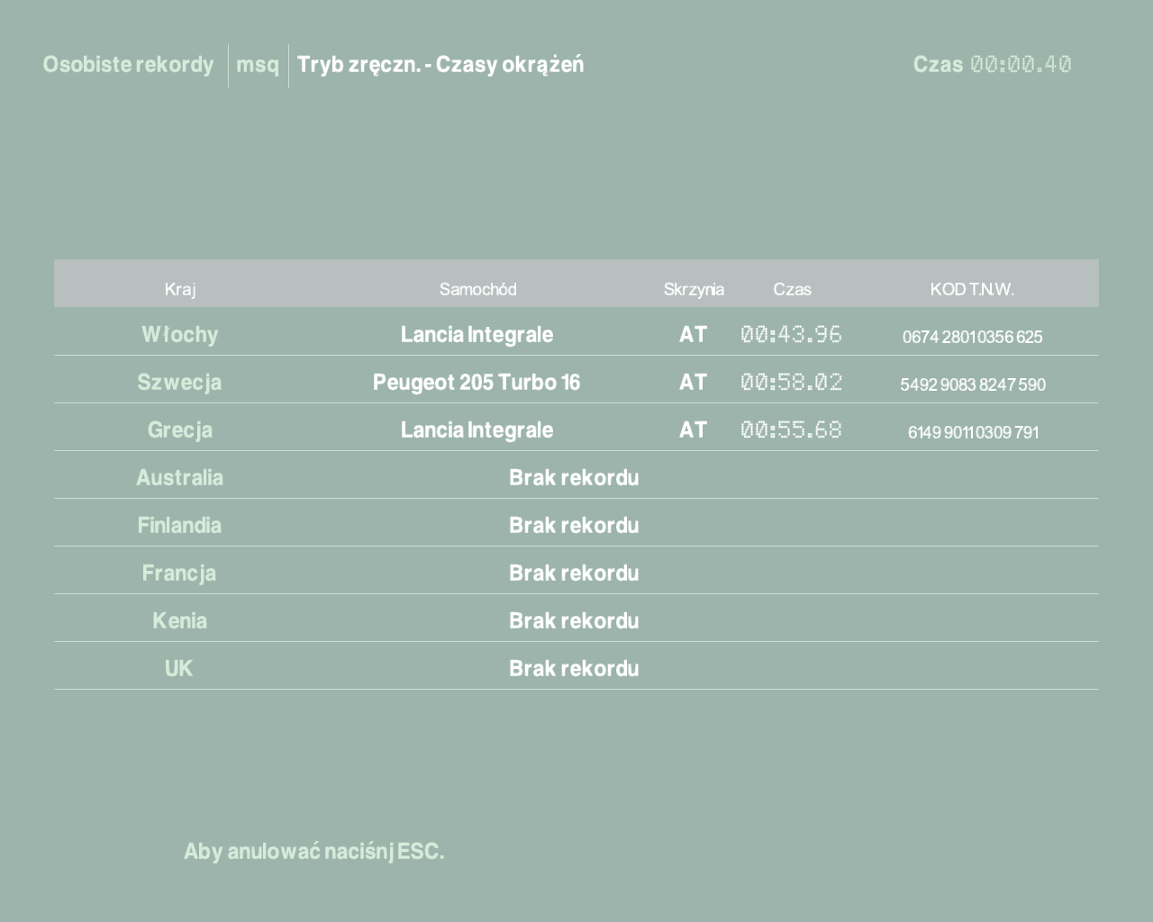This screenshot has width=1153, height=922.
Task: Click the 00:43.96 lap time
Action: coord(791,335)
